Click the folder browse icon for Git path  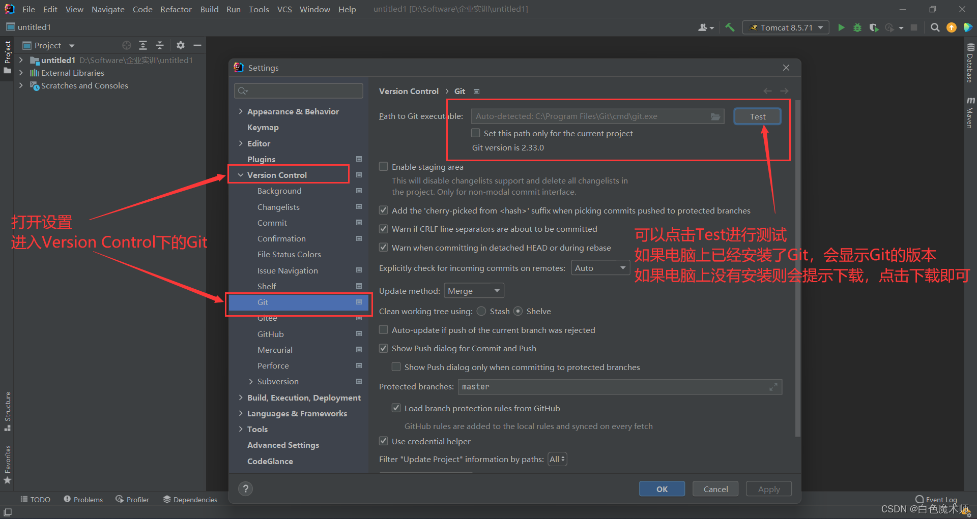point(715,116)
